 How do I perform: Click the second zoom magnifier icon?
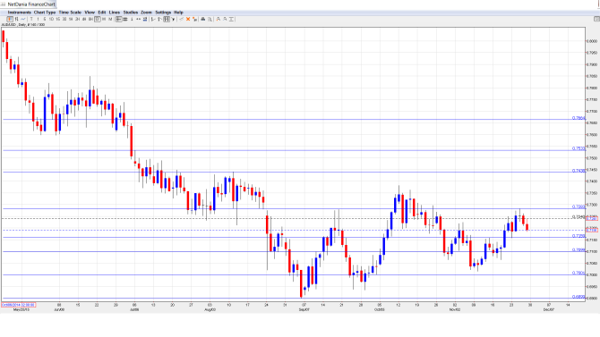(x=225, y=19)
